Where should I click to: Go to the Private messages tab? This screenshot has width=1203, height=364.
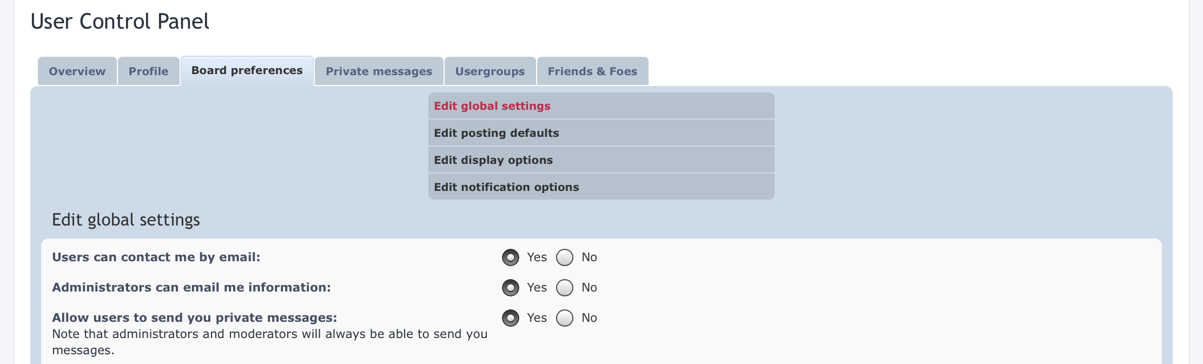tap(379, 71)
